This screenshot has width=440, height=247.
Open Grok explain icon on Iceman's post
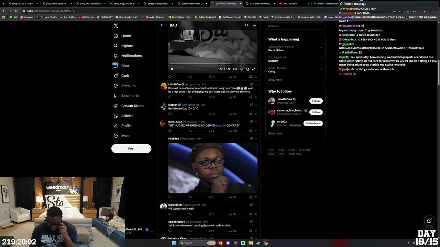(x=251, y=105)
